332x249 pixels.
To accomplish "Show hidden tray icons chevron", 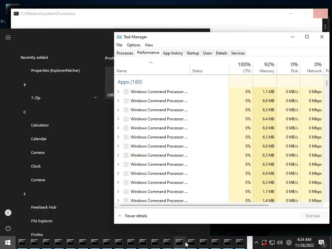I will tap(256, 243).
